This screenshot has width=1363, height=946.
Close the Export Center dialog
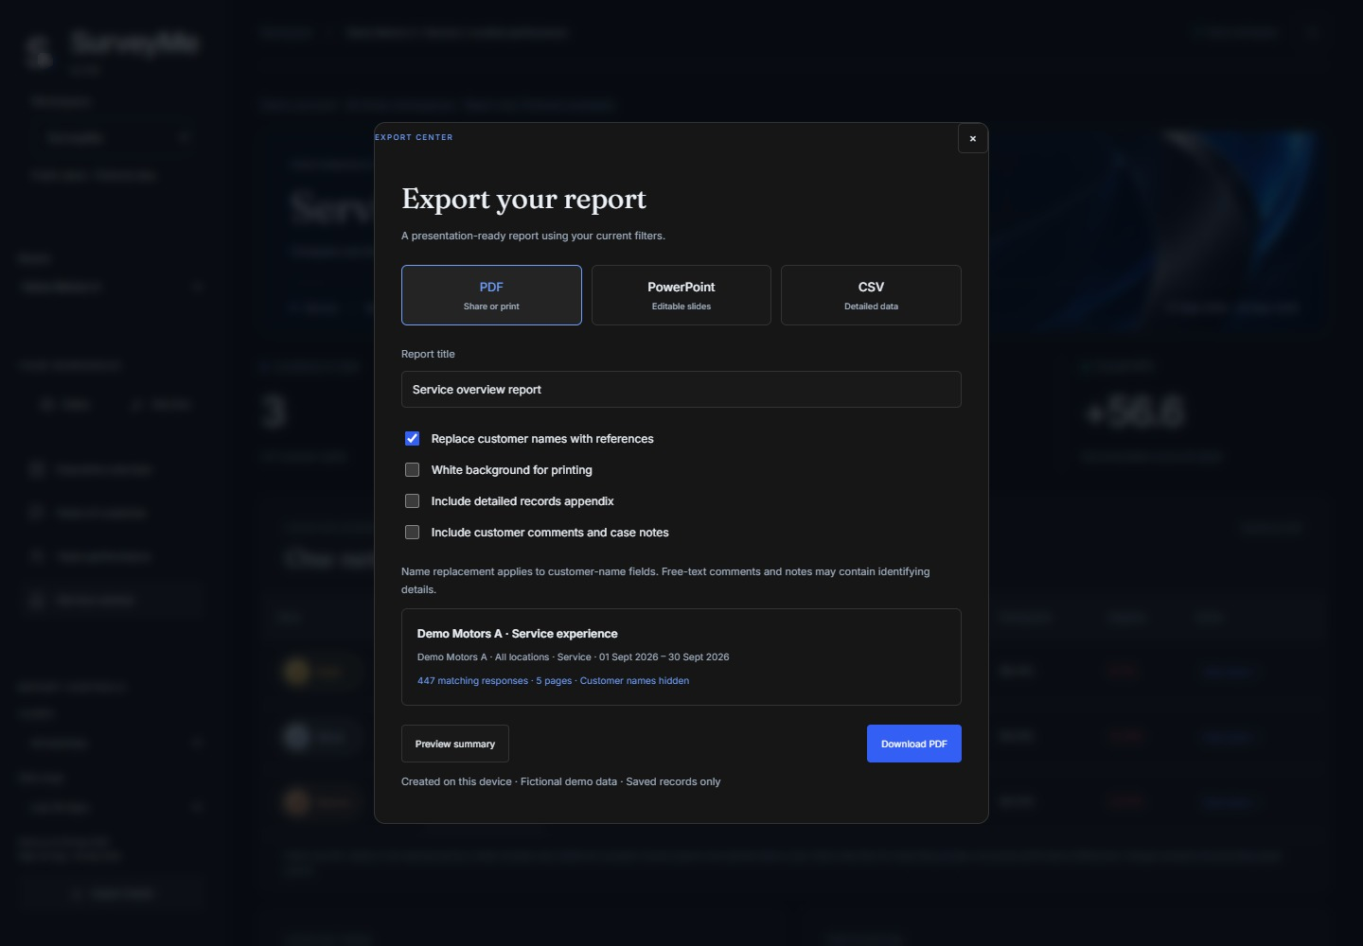pyautogui.click(x=972, y=138)
